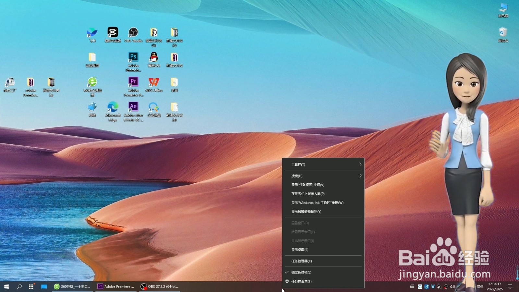Open the 剪映专业版 desktop icon

[113, 35]
